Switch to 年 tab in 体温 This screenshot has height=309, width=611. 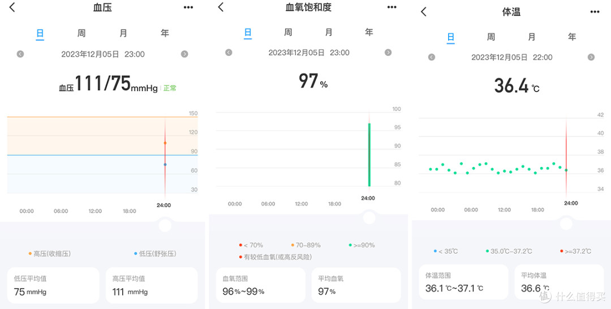pos(571,37)
